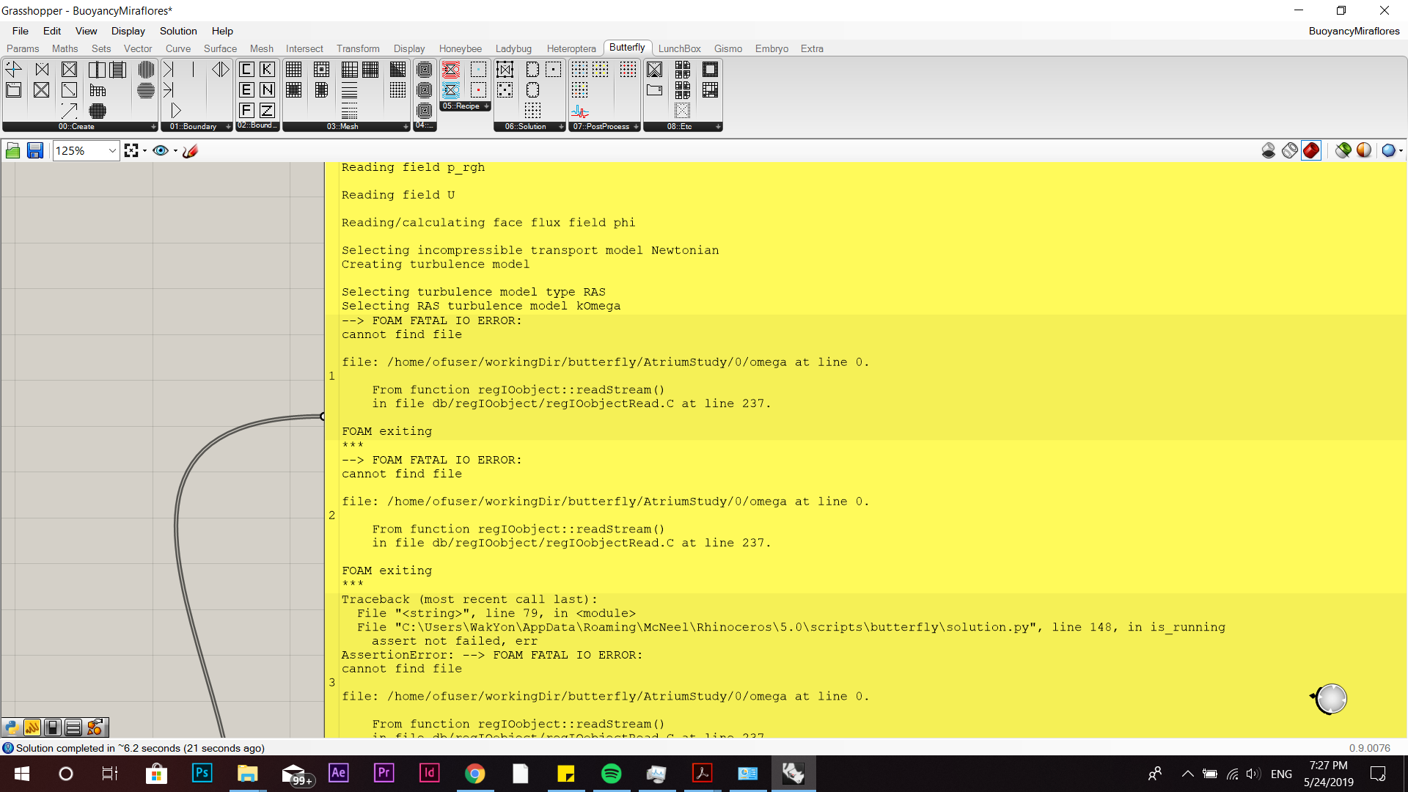
Task: Open the Solution menu
Action: click(178, 31)
